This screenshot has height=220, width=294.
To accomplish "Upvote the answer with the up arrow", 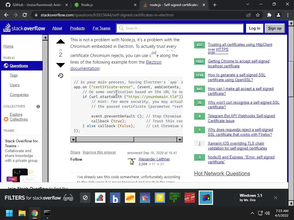I will click(x=60, y=42).
